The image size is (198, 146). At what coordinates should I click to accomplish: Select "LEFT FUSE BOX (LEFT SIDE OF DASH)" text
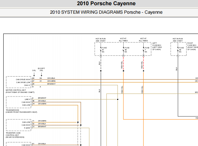157,46
